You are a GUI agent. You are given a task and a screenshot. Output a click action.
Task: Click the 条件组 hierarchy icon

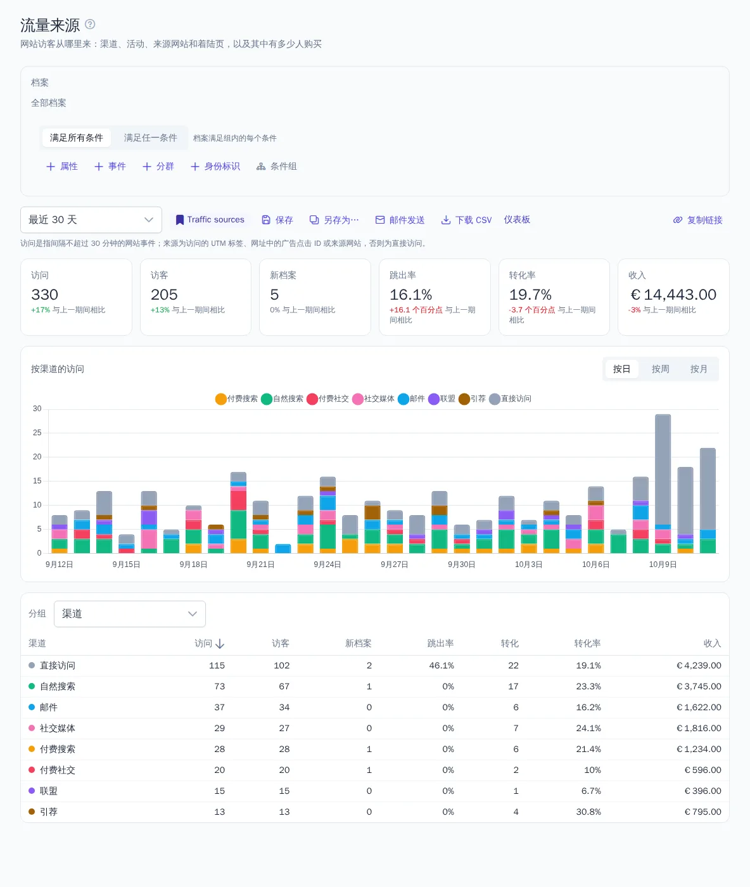click(x=261, y=167)
